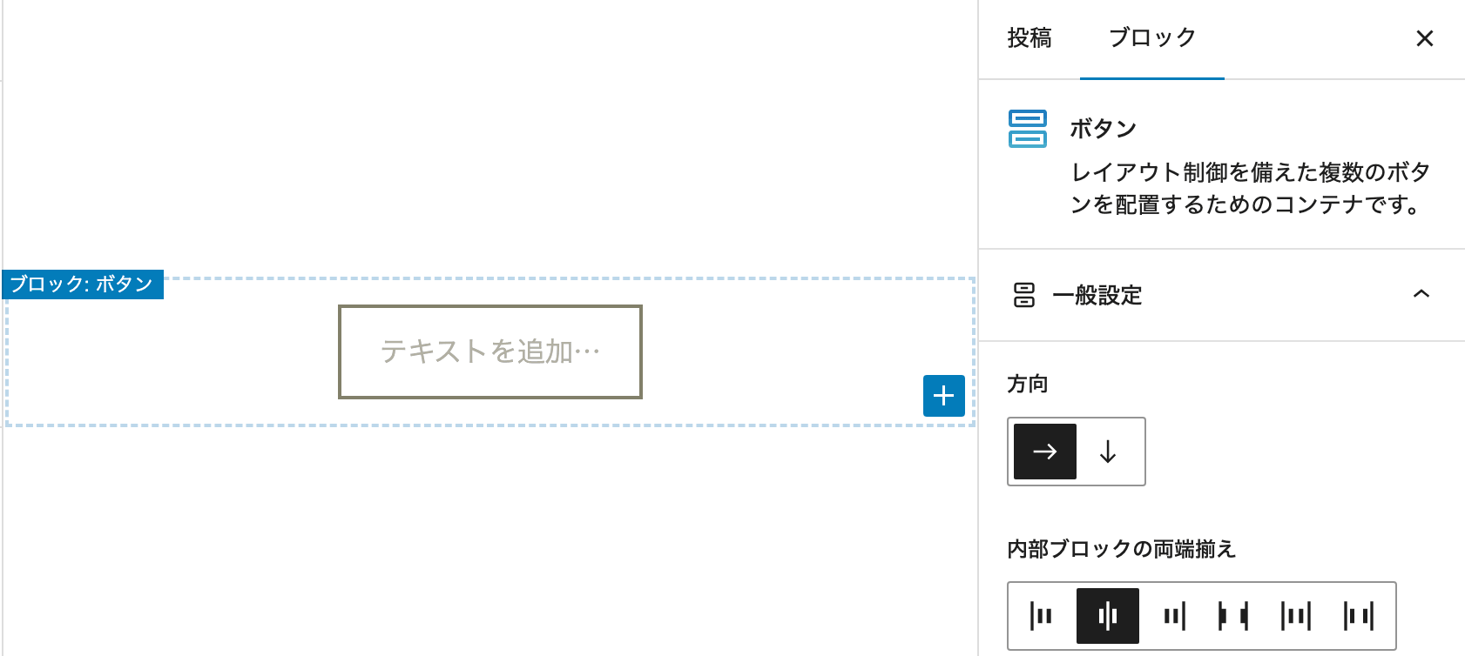This screenshot has height=656, width=1465.
Task: Justify inner blocks to the left
Action: click(1042, 616)
